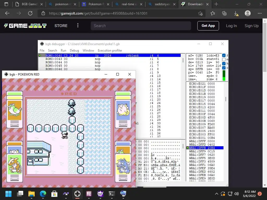Open browser Collections
This screenshot has height=200, width=267.
coord(224,13)
